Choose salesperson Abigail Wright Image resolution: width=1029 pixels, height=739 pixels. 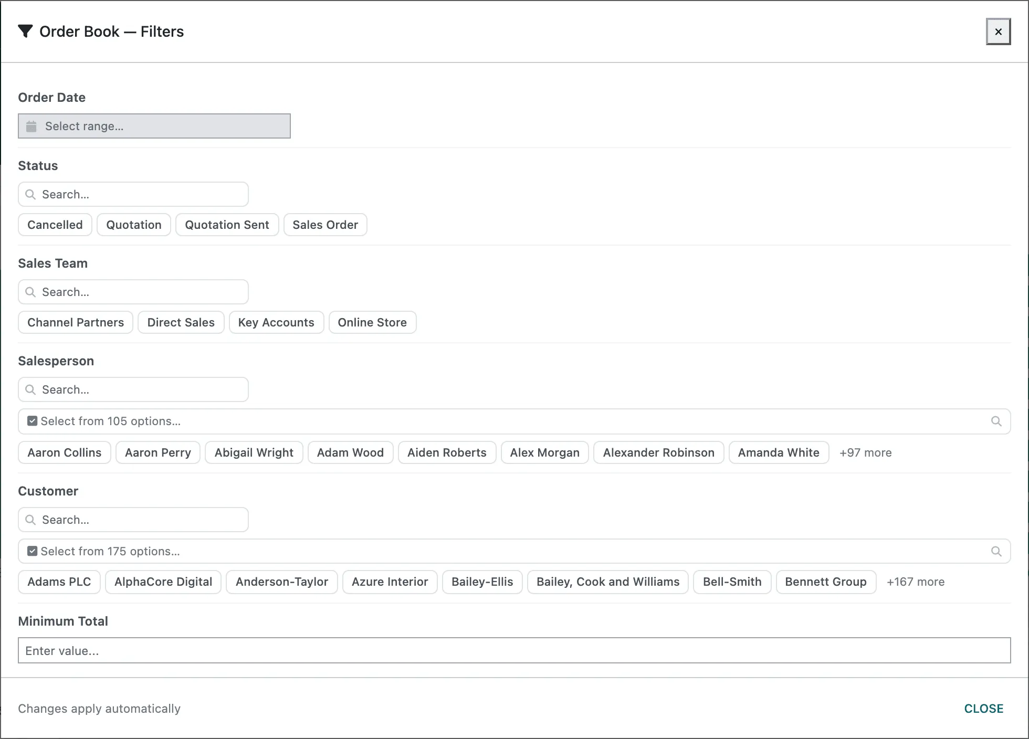[x=254, y=452]
